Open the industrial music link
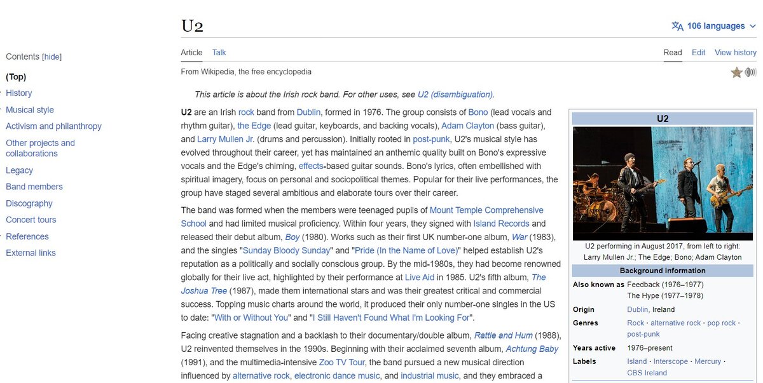Image resolution: width=763 pixels, height=383 pixels. [x=430, y=376]
